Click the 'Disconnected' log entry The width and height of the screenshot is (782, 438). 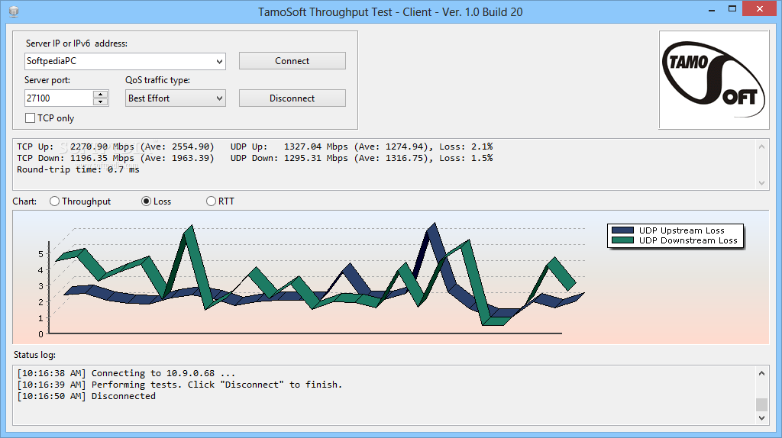tap(86, 396)
